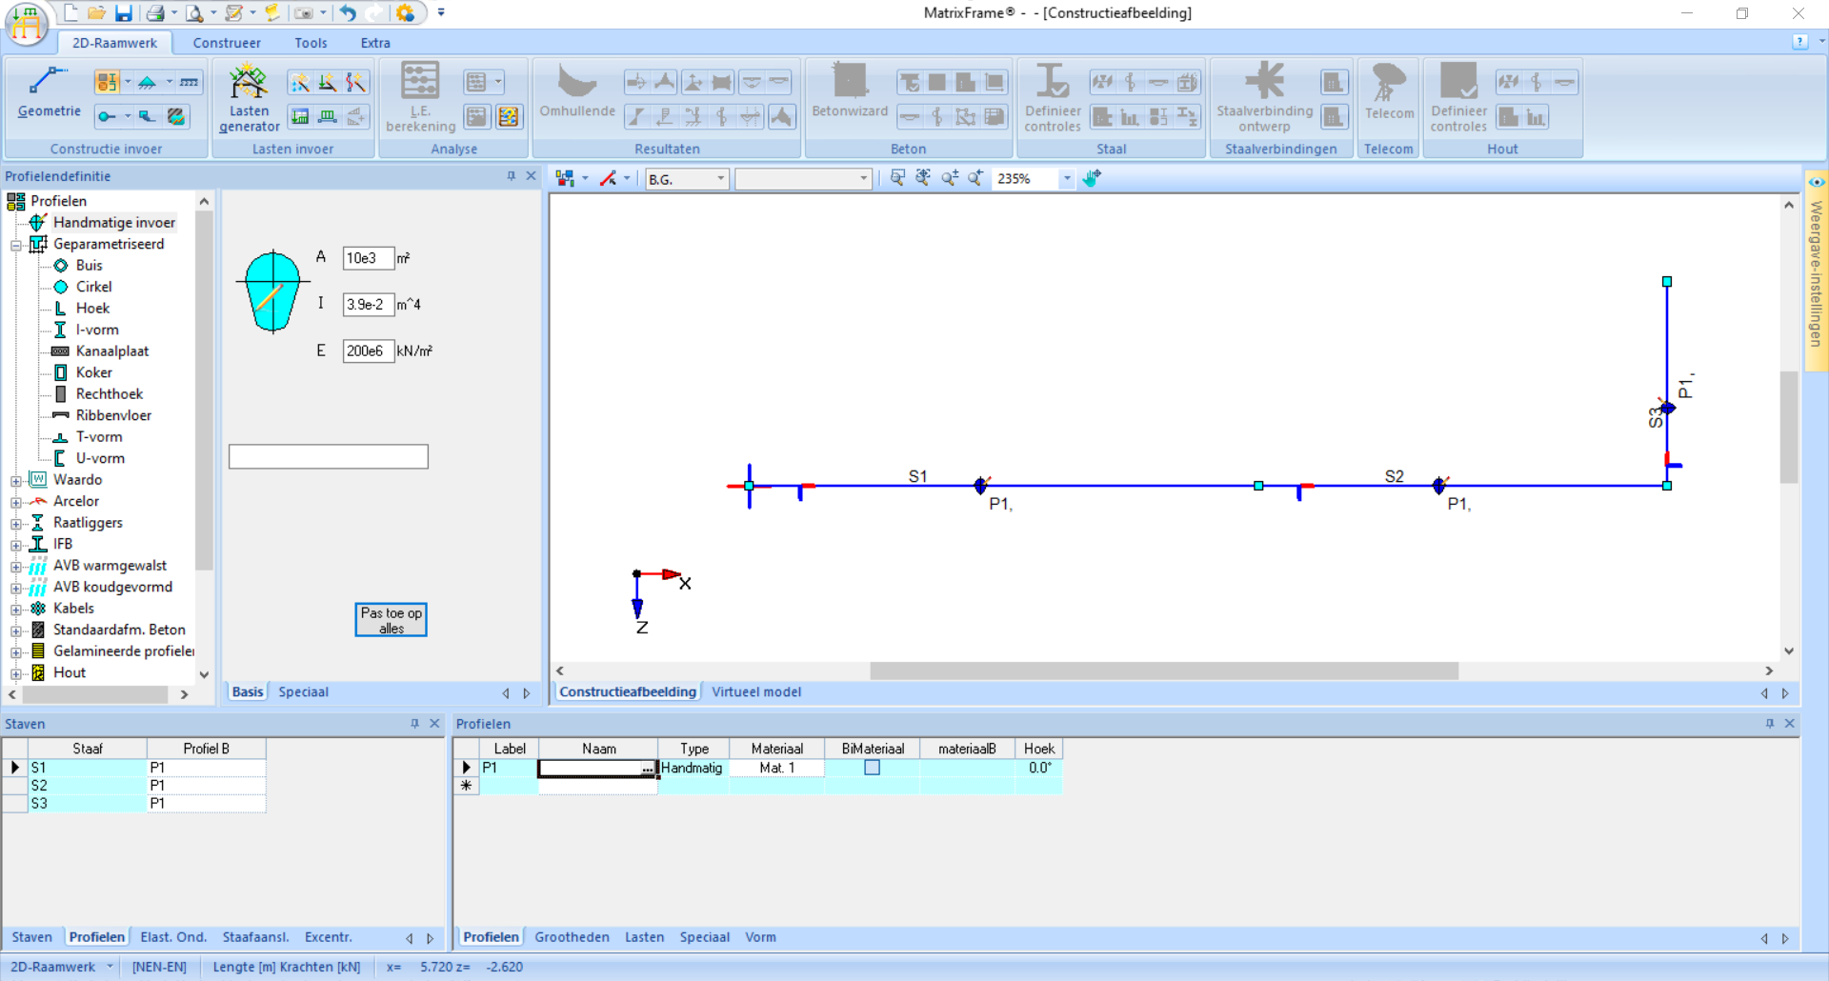Click the Geometrie tool icon
1829x981 pixels.
pos(48,82)
